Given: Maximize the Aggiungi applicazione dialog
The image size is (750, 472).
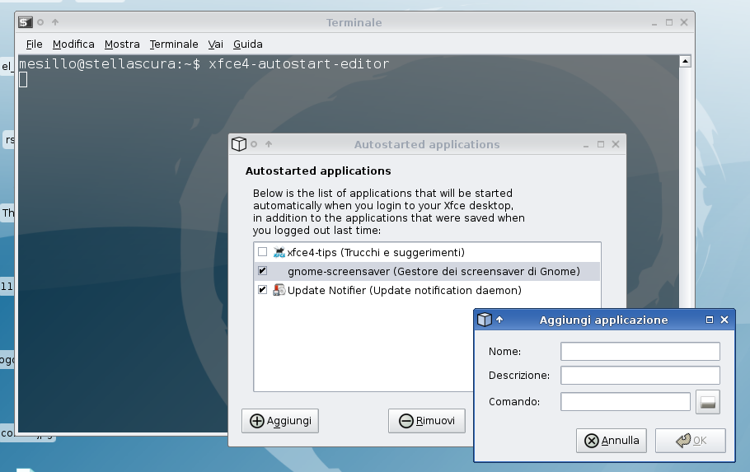Looking at the screenshot, I should 710,320.
